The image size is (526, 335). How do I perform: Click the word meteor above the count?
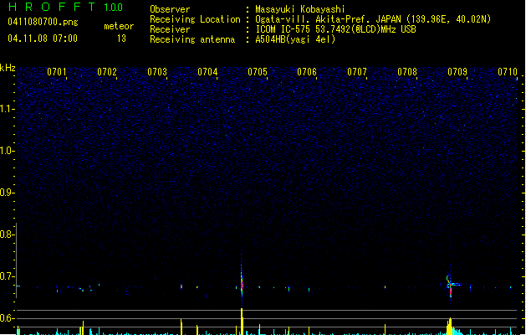119,26
